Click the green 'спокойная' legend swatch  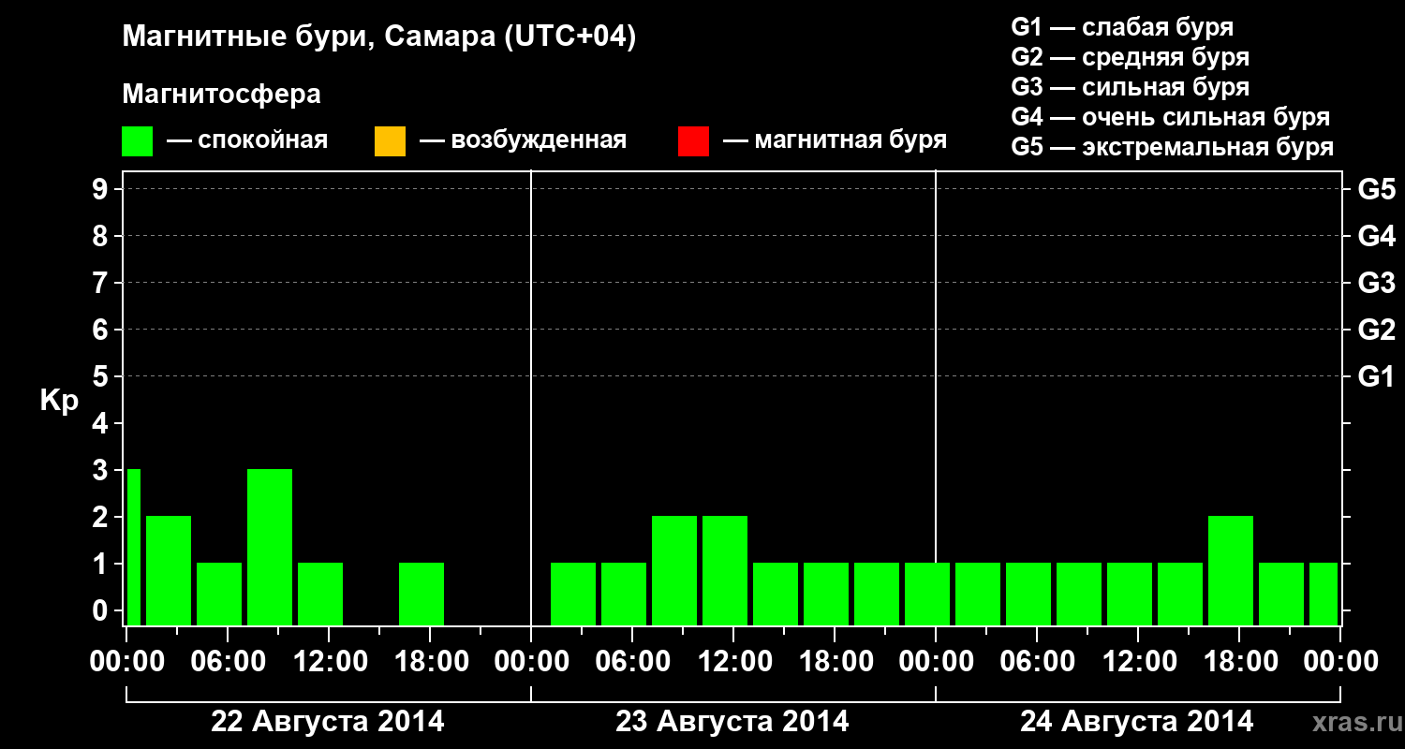[138, 141]
